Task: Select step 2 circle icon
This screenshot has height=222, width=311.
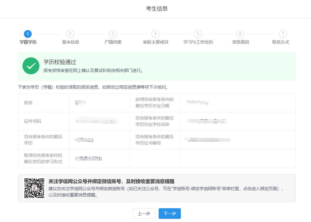Action: pos(70,34)
